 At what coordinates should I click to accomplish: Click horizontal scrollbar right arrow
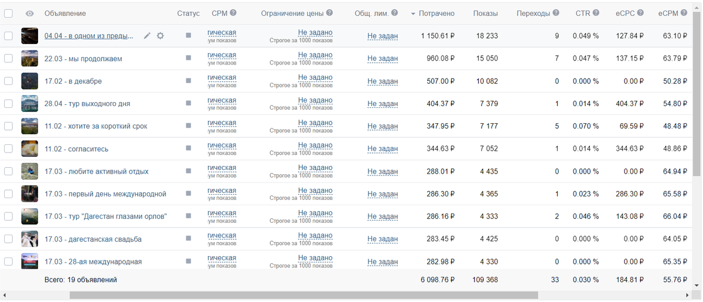tap(689, 296)
